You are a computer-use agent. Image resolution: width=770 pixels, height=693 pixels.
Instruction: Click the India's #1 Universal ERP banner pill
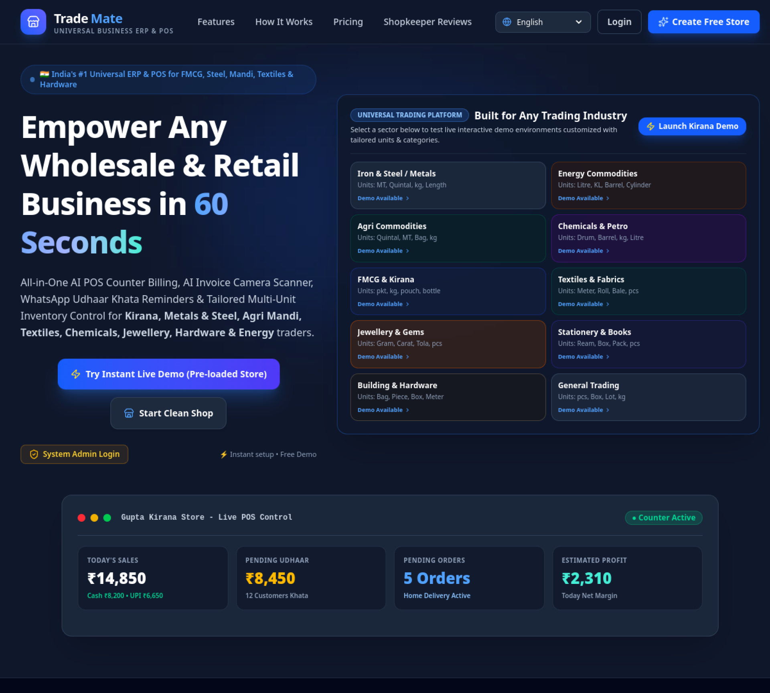pyautogui.click(x=168, y=79)
